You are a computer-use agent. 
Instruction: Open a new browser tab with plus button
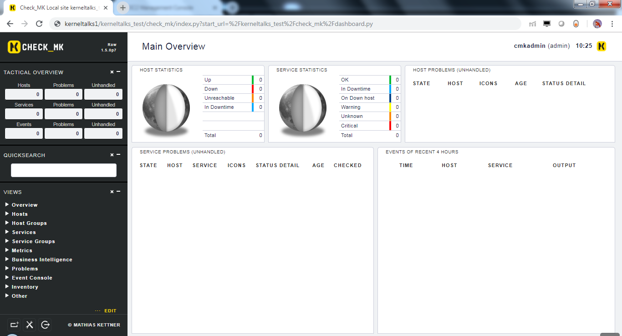[x=123, y=8]
